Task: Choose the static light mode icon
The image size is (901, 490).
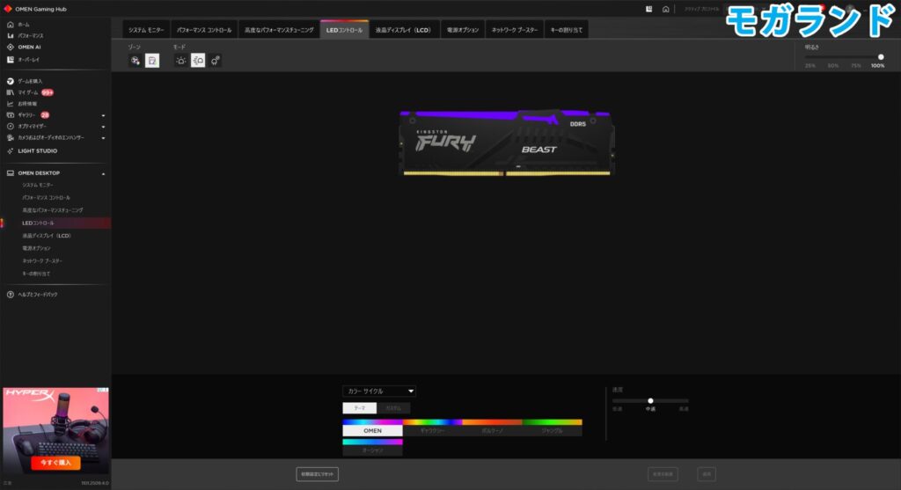Action: tap(181, 61)
